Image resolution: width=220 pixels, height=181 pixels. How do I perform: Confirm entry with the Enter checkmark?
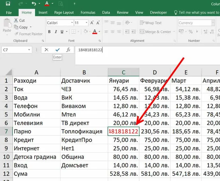[57, 50]
